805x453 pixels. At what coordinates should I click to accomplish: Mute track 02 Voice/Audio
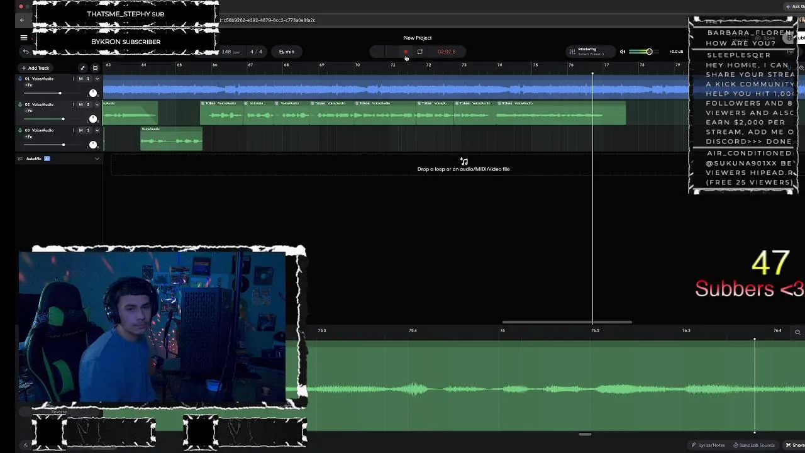pyautogui.click(x=80, y=104)
